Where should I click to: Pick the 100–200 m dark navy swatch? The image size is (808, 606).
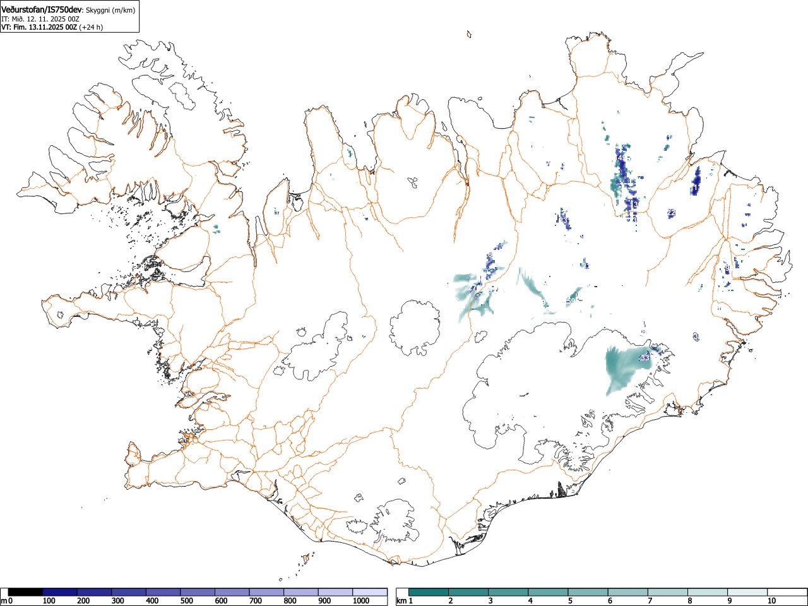pyautogui.click(x=60, y=592)
